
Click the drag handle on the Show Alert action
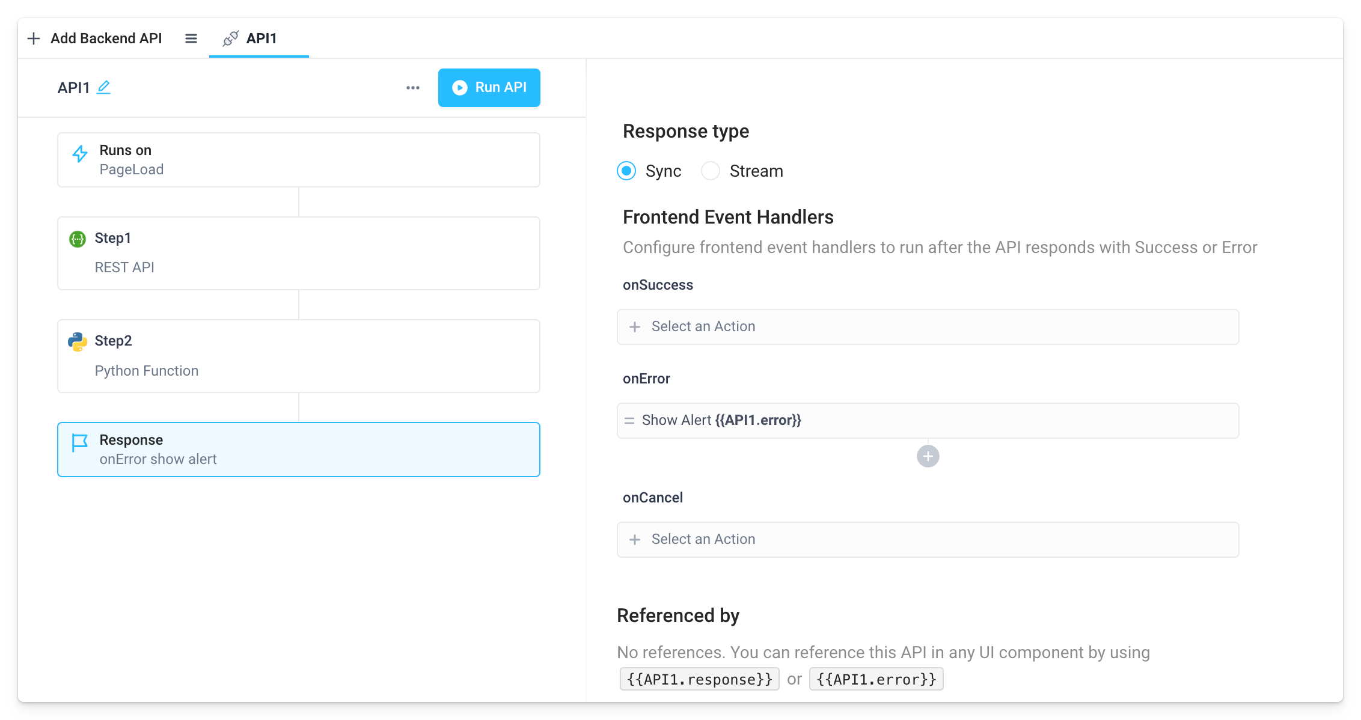(629, 420)
